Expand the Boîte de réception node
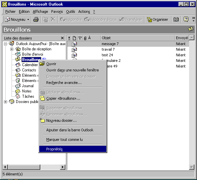197x180 pixels. (12, 49)
